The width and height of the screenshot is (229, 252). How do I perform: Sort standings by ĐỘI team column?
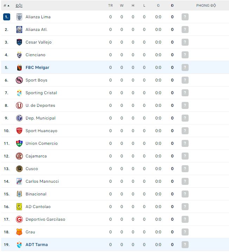(x=19, y=6)
